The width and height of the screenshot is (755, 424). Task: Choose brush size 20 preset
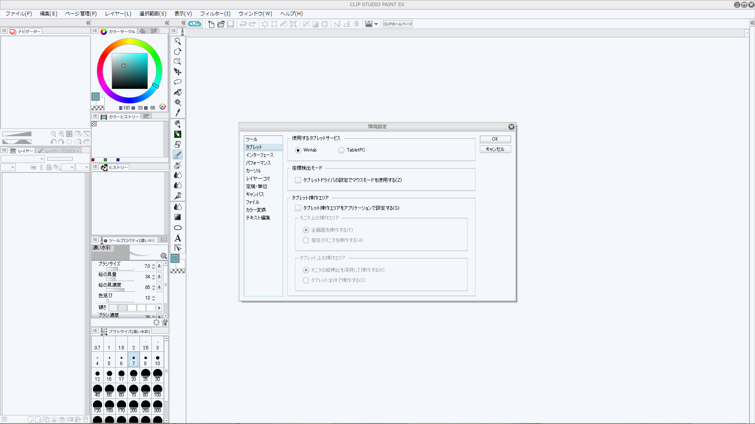click(133, 375)
